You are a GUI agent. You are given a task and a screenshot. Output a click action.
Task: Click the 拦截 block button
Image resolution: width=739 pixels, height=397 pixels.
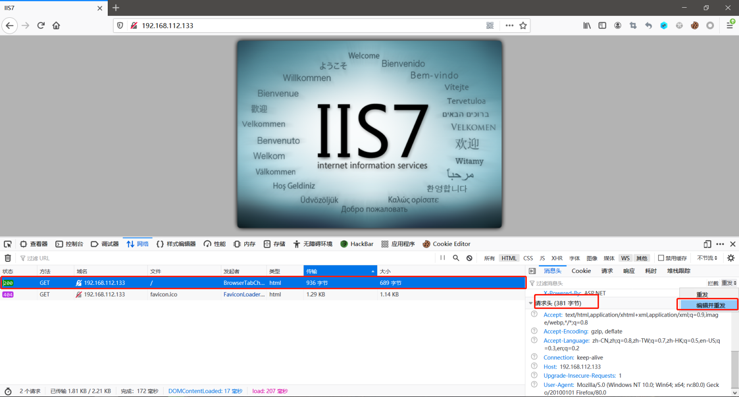click(x=713, y=283)
